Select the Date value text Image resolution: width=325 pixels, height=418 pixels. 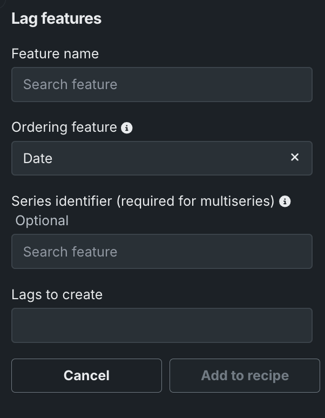point(38,158)
